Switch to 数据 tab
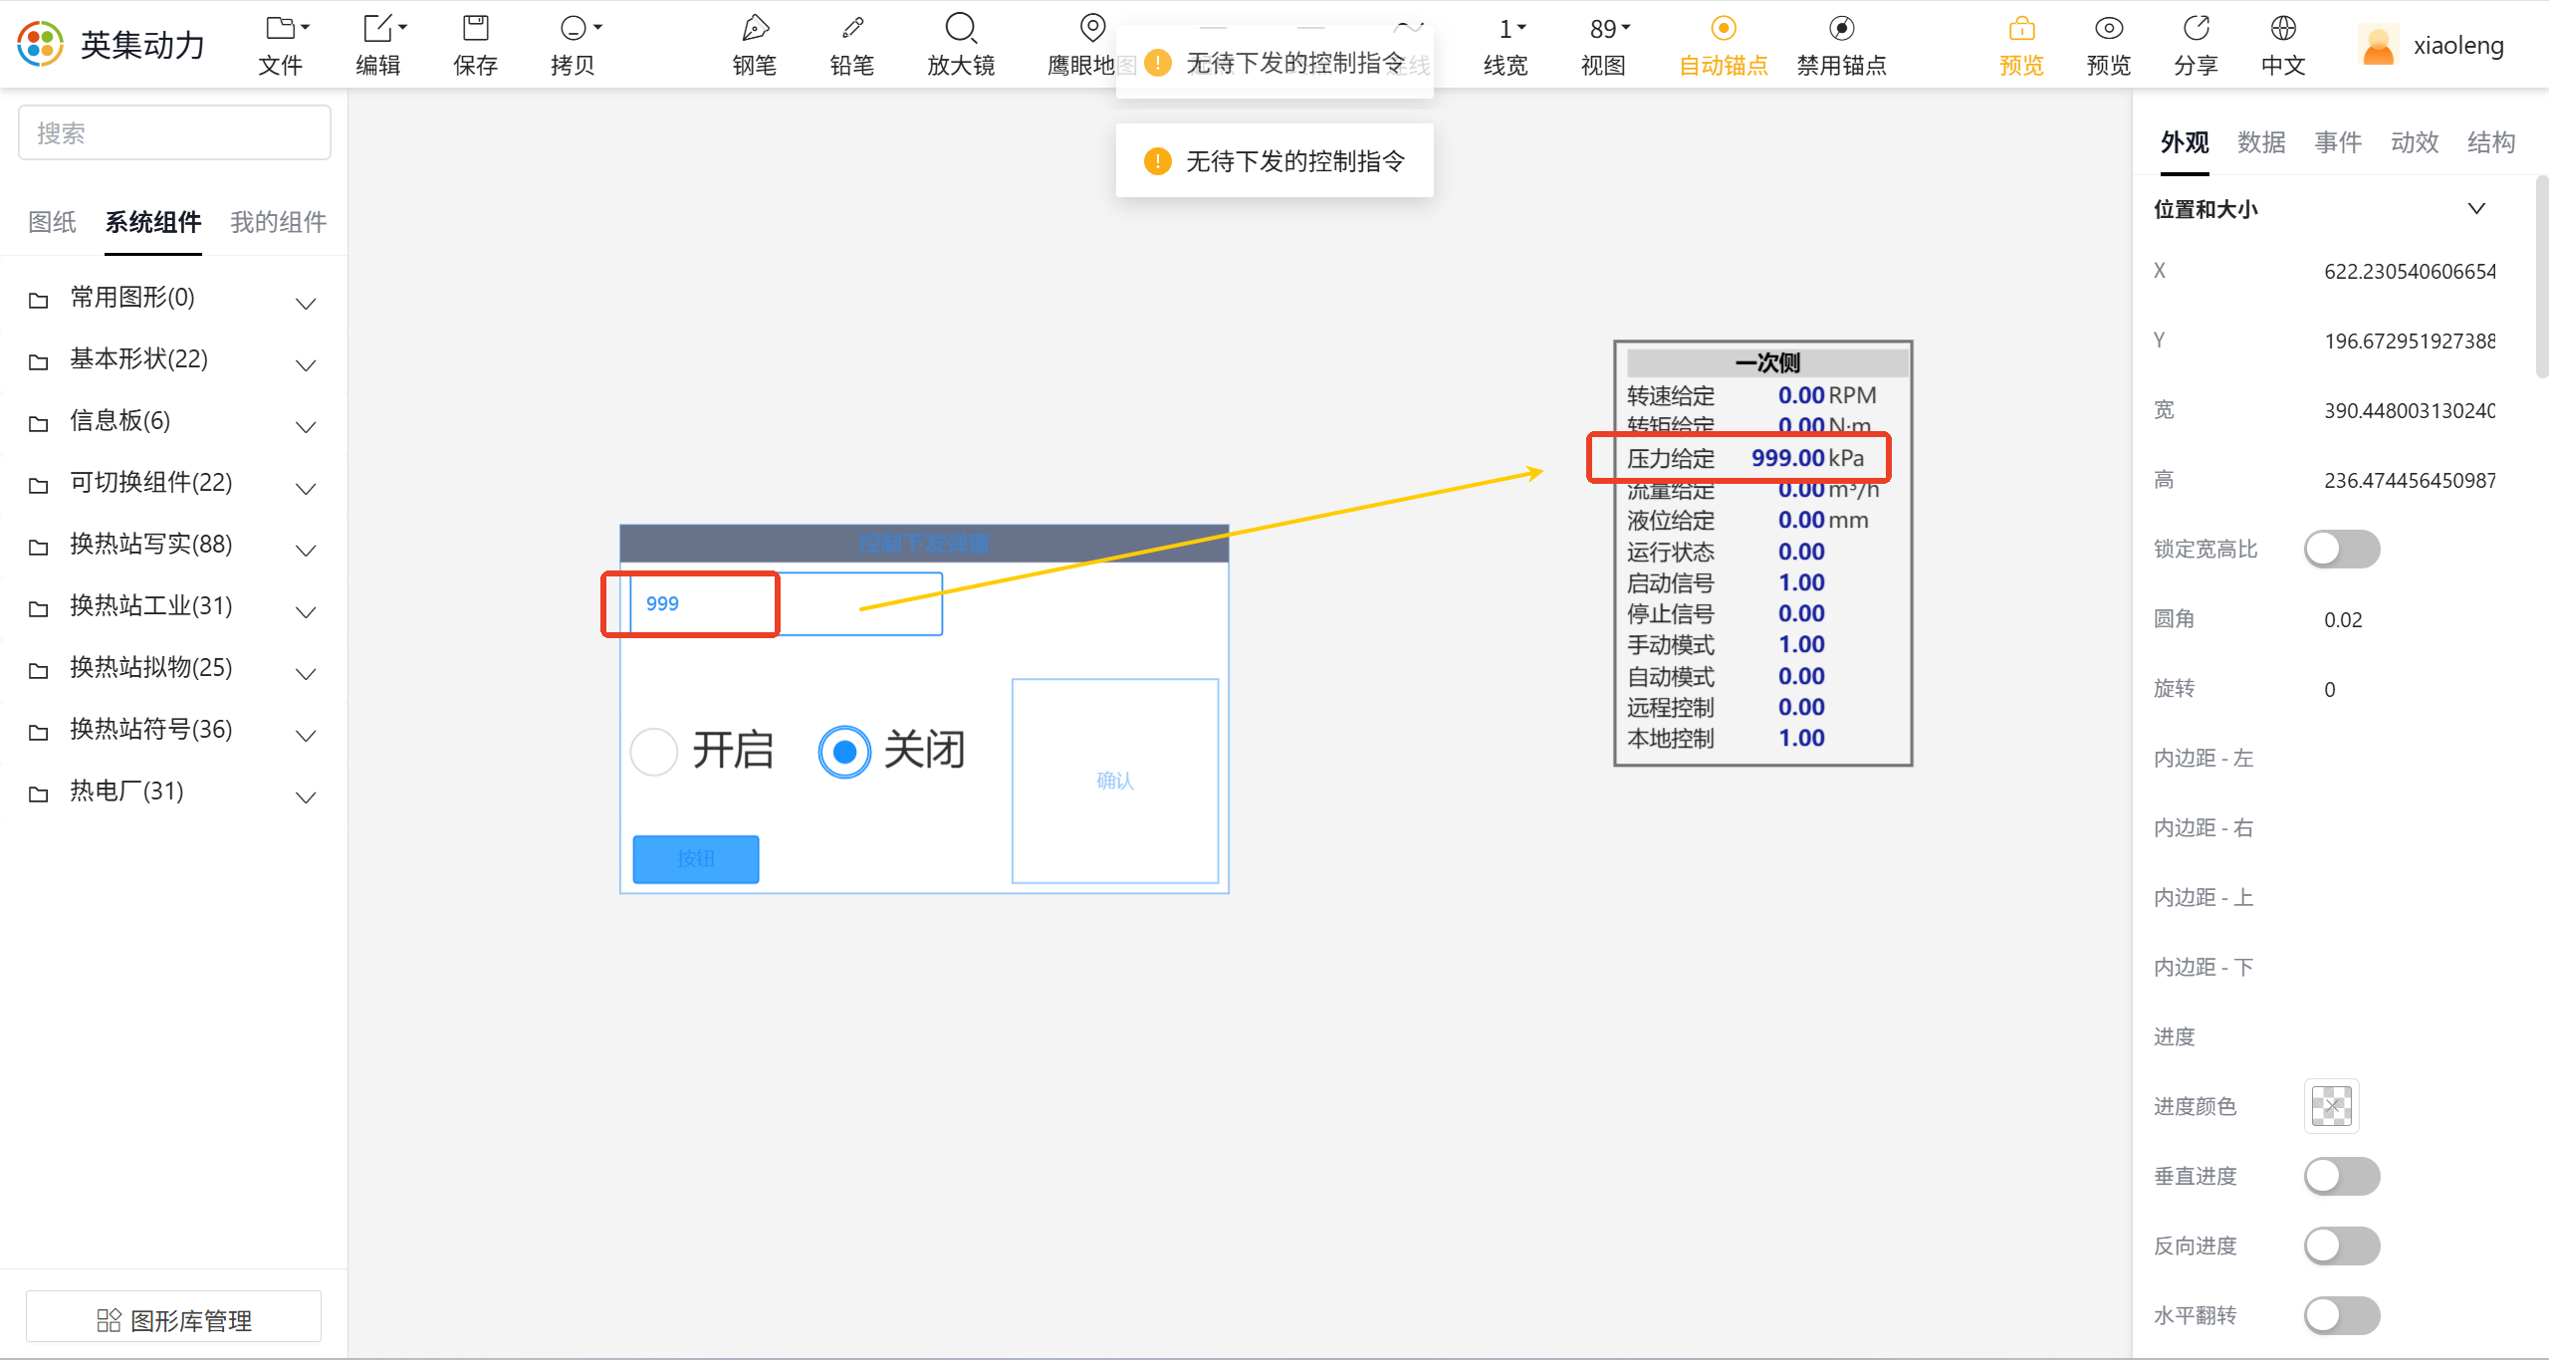2549x1360 pixels. tap(2261, 142)
